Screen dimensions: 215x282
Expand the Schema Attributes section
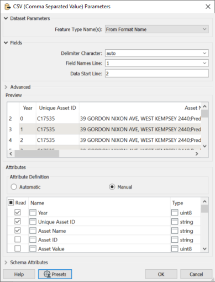click(x=6, y=263)
